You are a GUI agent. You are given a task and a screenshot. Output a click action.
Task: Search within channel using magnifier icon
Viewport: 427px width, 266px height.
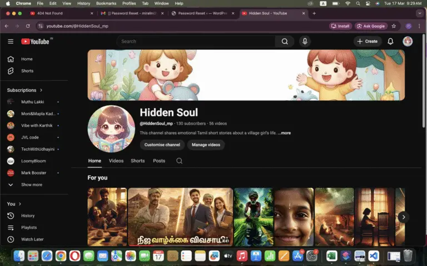click(179, 161)
